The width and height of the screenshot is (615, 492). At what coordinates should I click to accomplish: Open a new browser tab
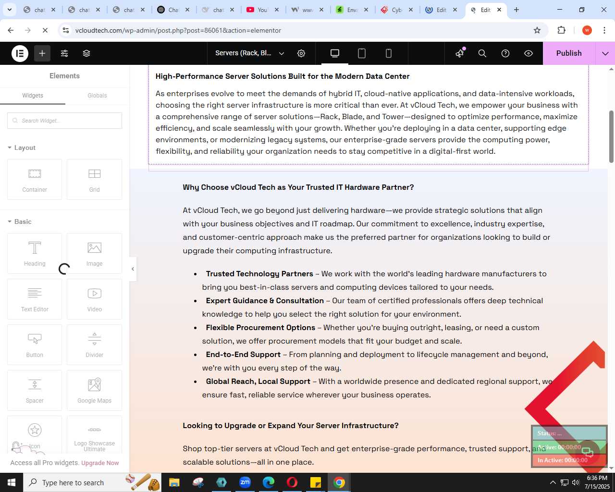click(x=517, y=10)
